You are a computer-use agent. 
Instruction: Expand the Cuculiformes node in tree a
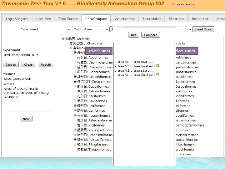coord(75,86)
